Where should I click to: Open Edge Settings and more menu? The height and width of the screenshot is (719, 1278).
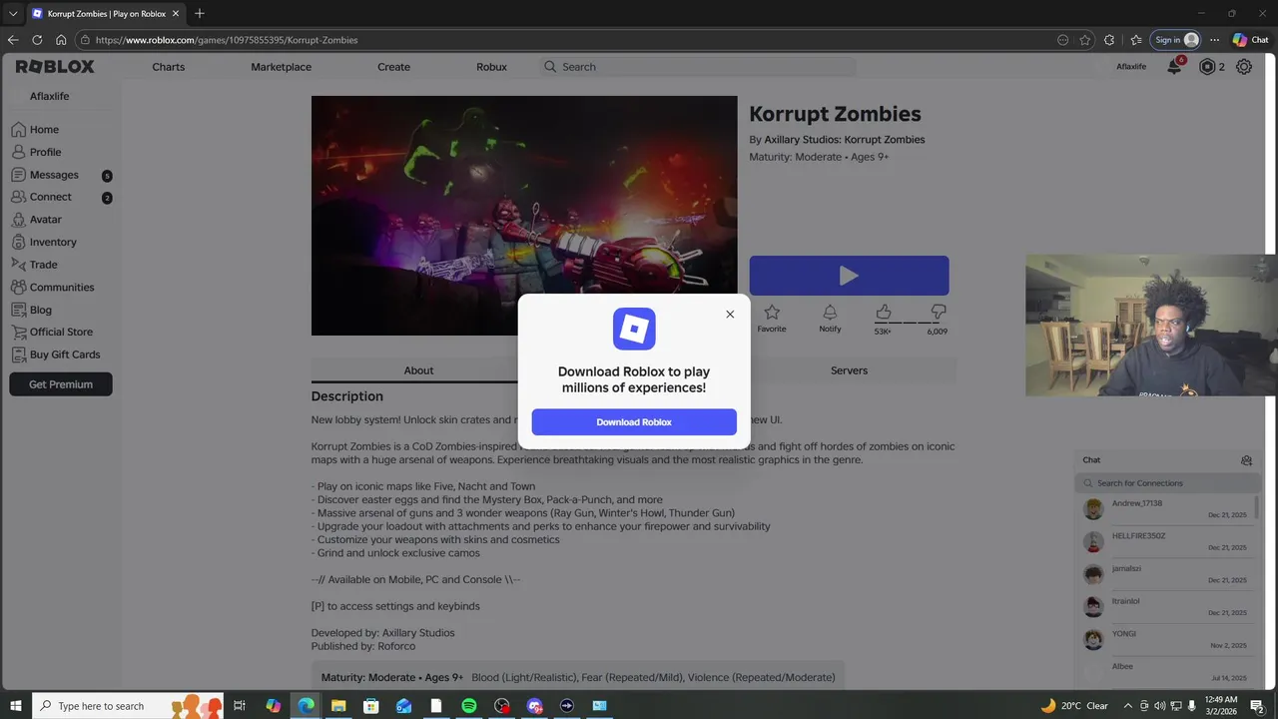[1214, 40]
